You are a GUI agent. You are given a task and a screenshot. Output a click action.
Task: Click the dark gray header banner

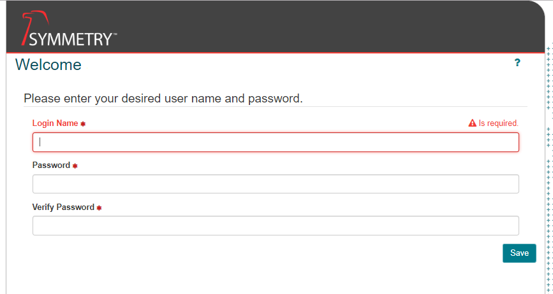tap(276, 27)
